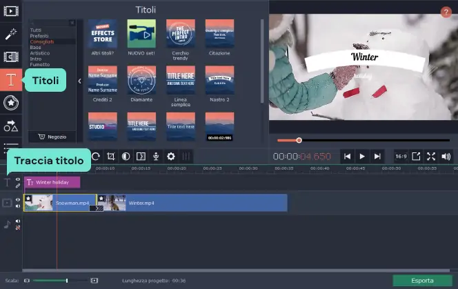Viewport: 458px width, 289px height.
Task: Mute the audio track speaker
Action: (x=18, y=221)
